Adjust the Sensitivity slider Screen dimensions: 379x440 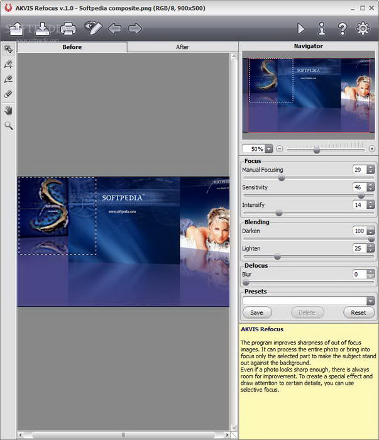pos(361,195)
